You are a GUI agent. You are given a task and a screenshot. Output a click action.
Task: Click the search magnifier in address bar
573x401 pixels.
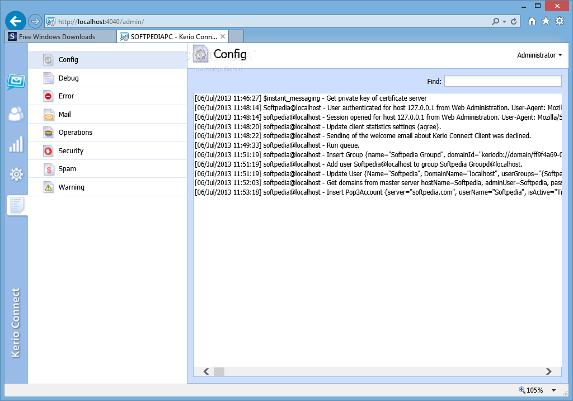click(495, 22)
